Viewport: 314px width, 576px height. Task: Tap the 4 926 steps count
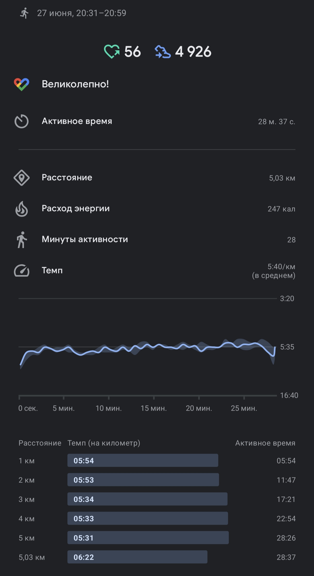(x=193, y=51)
